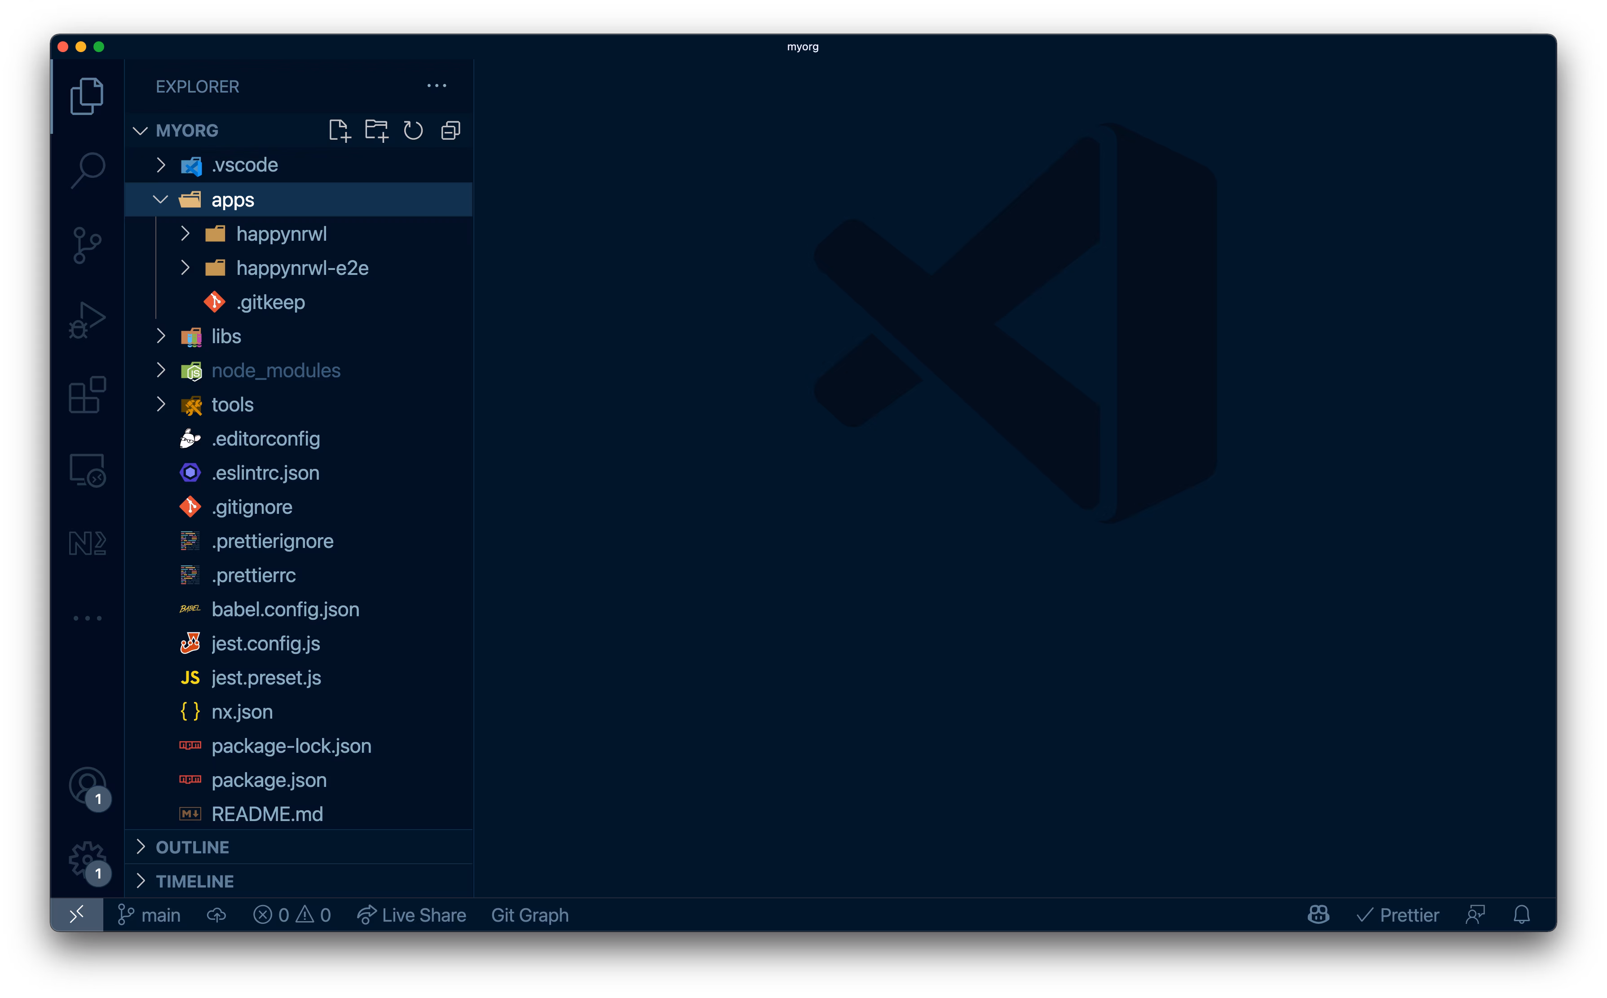Click the New File icon

(x=339, y=130)
